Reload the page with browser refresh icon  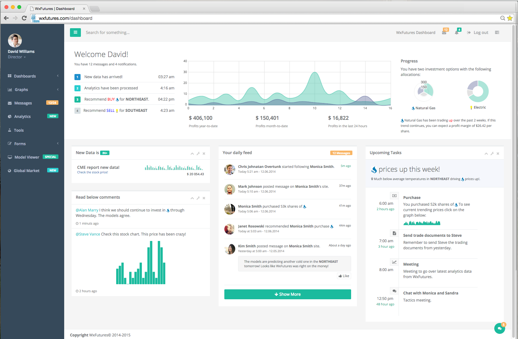point(24,18)
